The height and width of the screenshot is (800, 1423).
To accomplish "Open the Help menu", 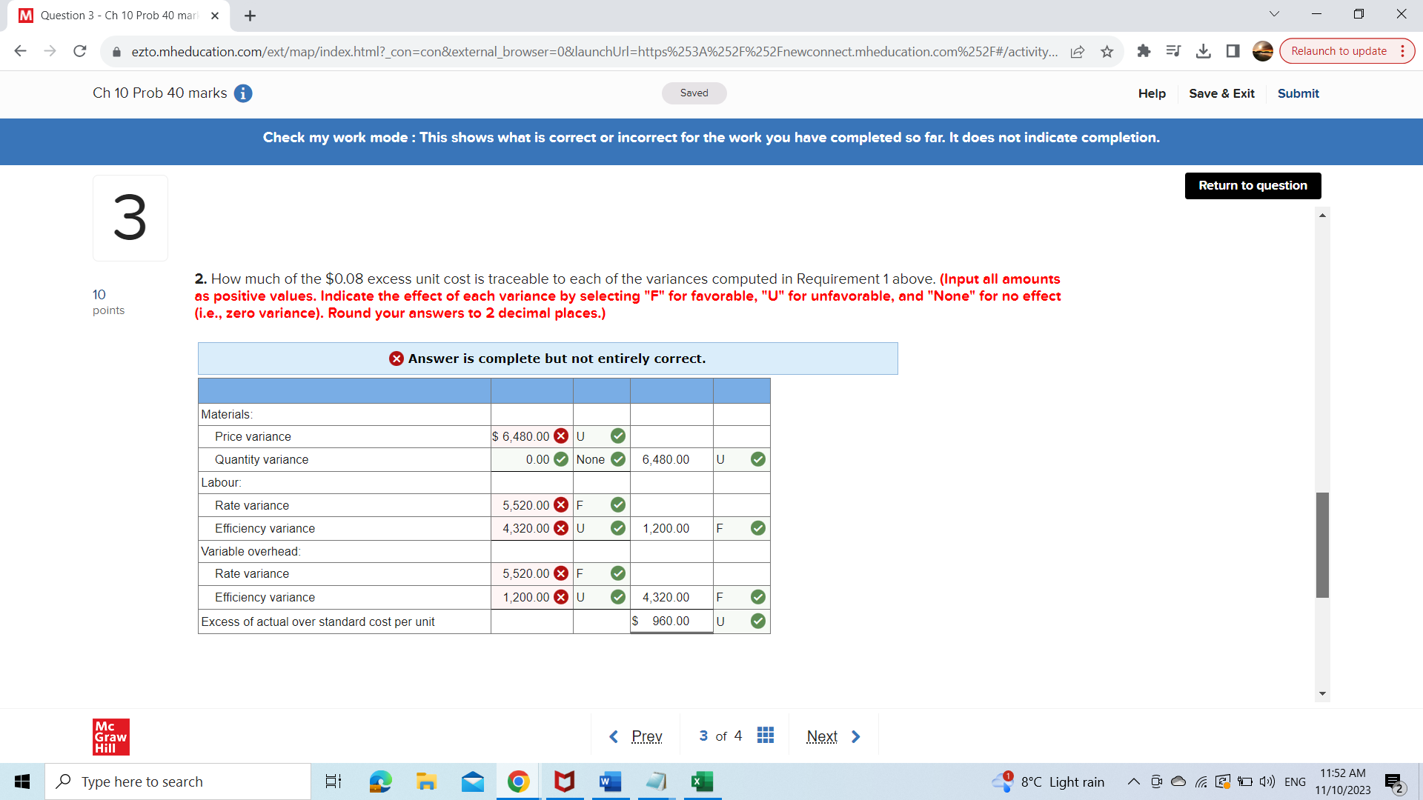I will tap(1151, 93).
